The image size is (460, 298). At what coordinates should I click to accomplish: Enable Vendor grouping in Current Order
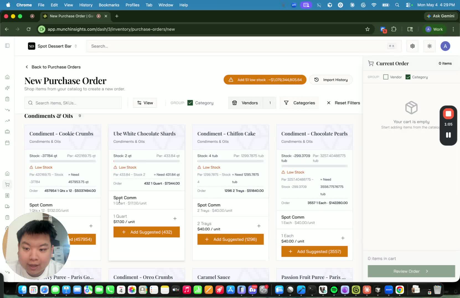pos(386,77)
